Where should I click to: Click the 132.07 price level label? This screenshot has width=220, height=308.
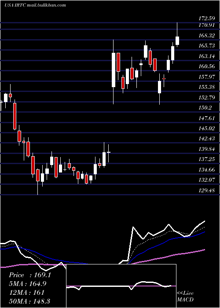[x=207, y=180]
